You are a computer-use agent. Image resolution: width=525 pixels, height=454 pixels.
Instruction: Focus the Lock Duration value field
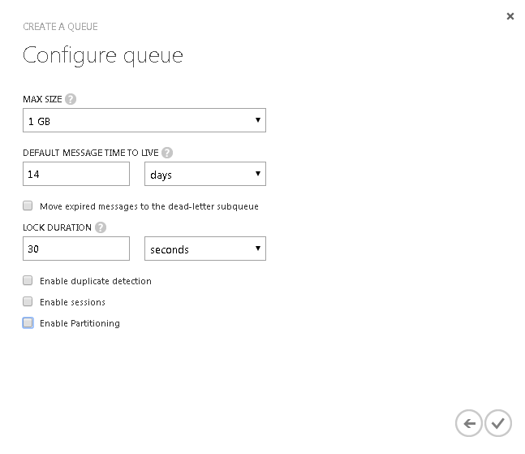pyautogui.click(x=76, y=249)
